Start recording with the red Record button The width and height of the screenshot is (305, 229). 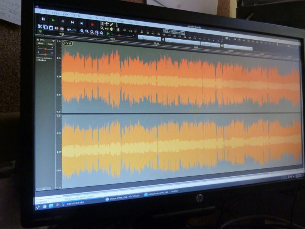click(x=92, y=24)
